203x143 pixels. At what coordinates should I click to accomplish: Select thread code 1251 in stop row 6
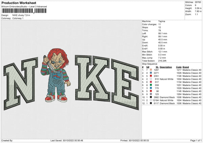[179, 85]
